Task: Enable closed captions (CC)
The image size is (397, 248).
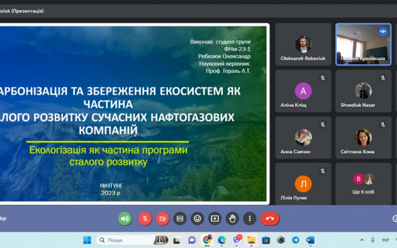Action: click(x=180, y=218)
